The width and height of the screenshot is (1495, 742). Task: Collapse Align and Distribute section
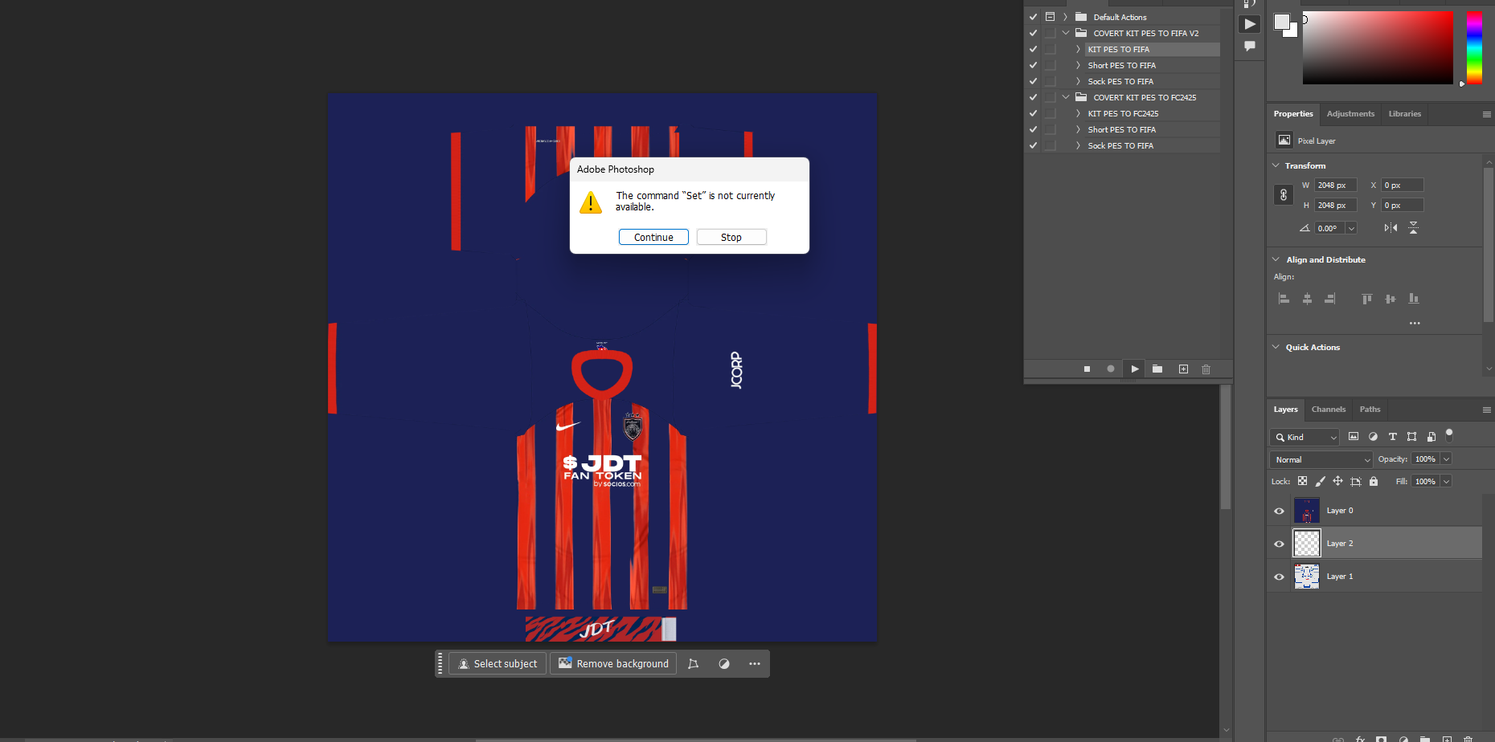point(1276,259)
